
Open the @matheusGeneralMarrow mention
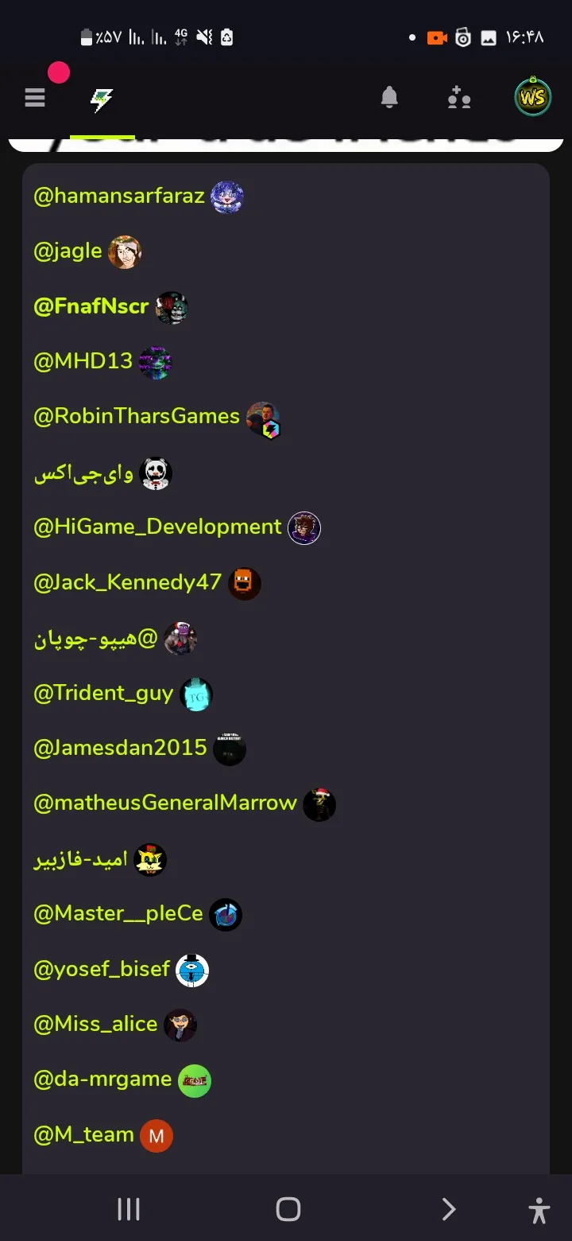click(165, 803)
